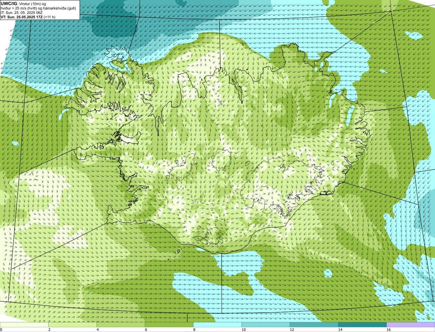Select the lavender legend swatch above 16
The image size is (435, 332).
tap(411, 325)
